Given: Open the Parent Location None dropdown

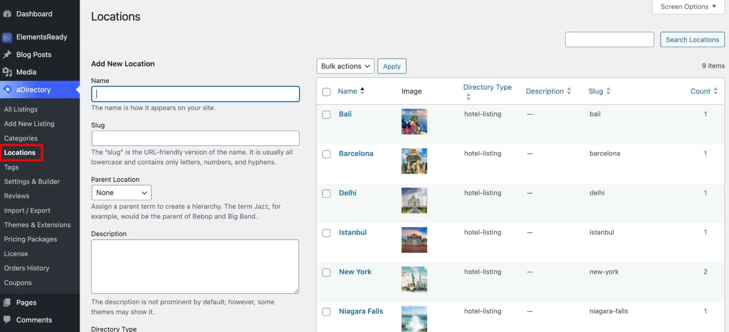Looking at the screenshot, I should coord(121,193).
